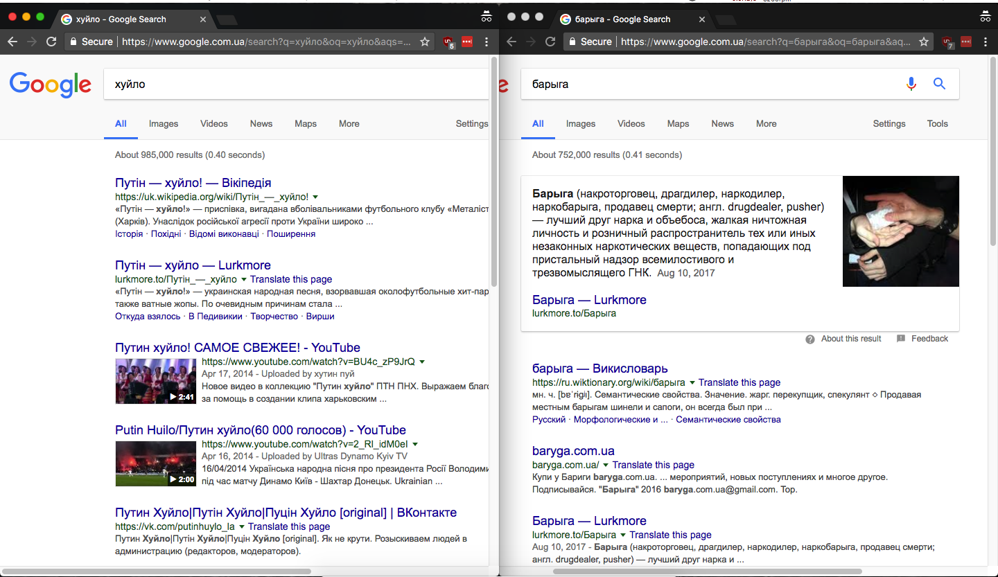Switch to Images tab in right window

(x=581, y=124)
